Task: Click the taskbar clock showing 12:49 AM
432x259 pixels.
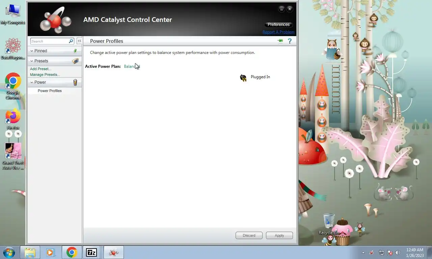Action: click(x=415, y=253)
